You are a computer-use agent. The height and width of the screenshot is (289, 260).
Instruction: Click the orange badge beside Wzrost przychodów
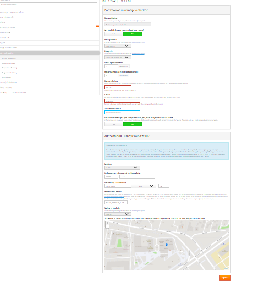tap(98, 26)
